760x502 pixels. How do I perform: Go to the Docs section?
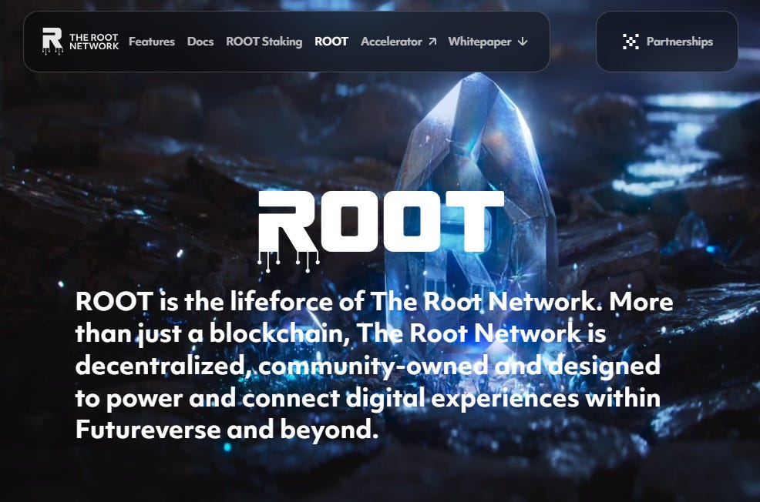200,42
